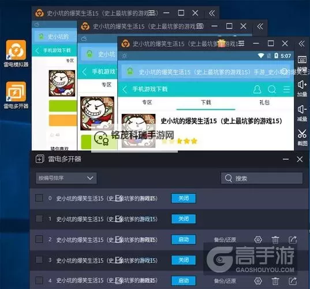Click the shortcut export icon for instance 4

pos(293,281)
